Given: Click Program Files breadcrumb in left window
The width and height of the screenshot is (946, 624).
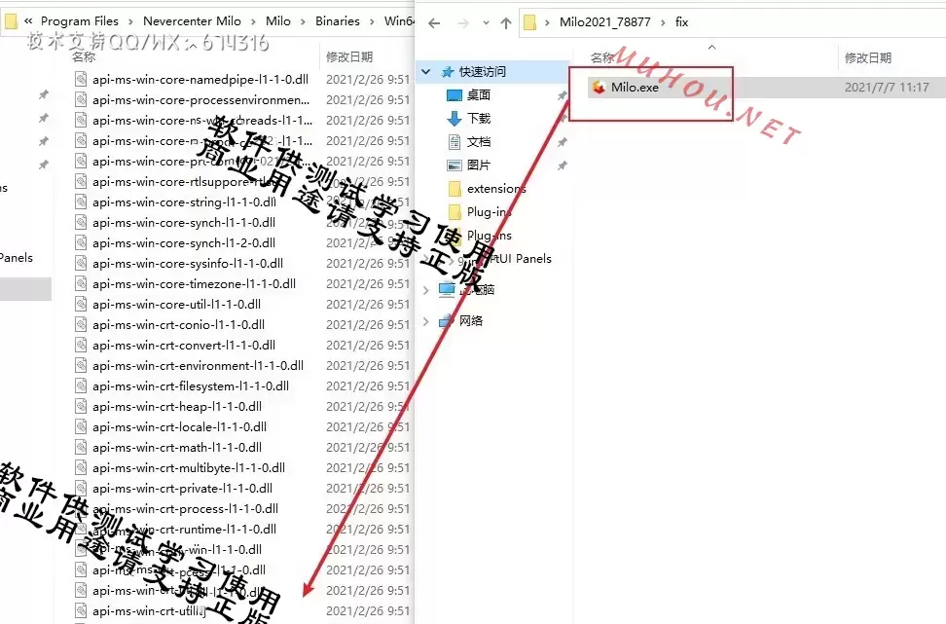Looking at the screenshot, I should 80,21.
